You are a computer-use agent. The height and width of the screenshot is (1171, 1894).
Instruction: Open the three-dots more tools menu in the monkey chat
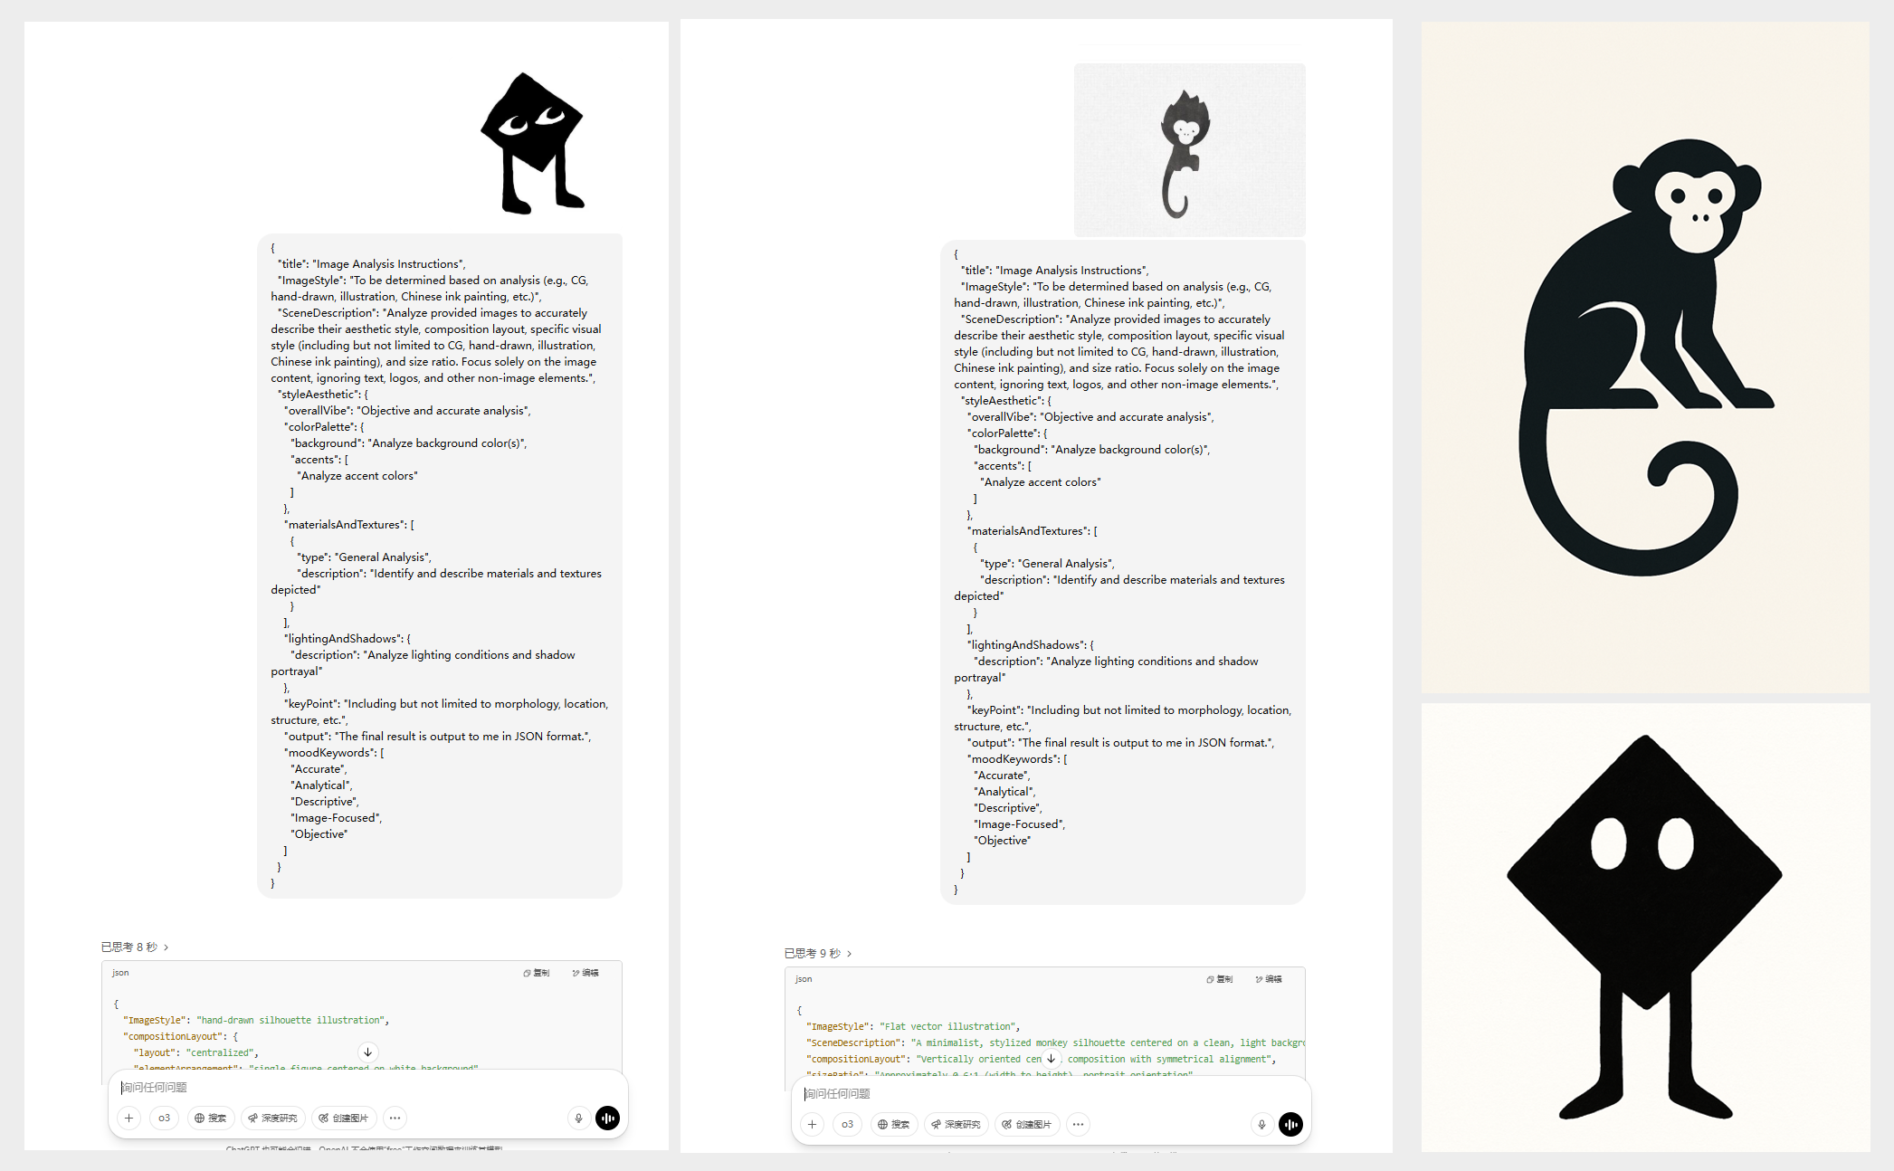click(x=1078, y=1125)
